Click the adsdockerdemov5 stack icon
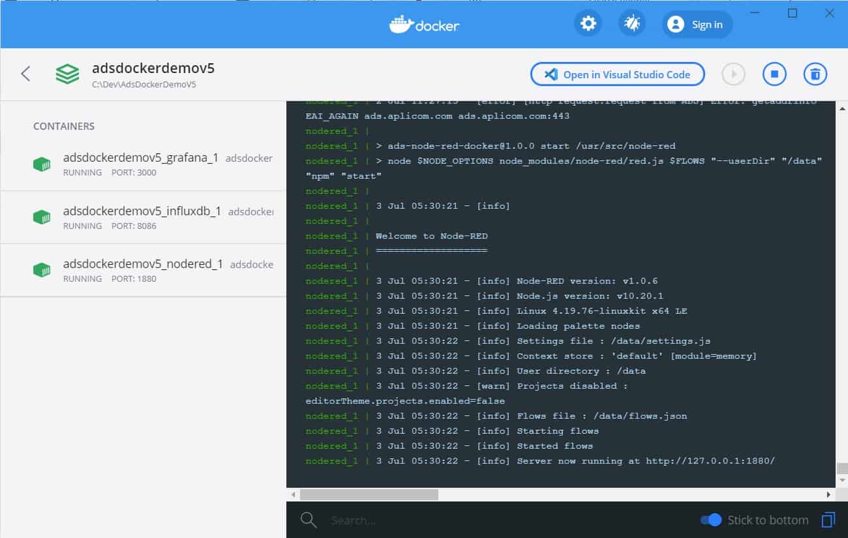 [67, 74]
